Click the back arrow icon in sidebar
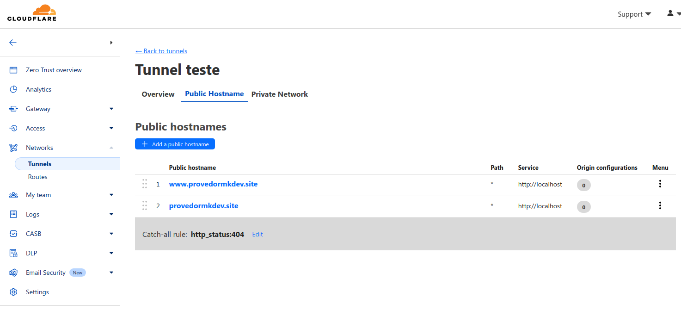 click(13, 43)
